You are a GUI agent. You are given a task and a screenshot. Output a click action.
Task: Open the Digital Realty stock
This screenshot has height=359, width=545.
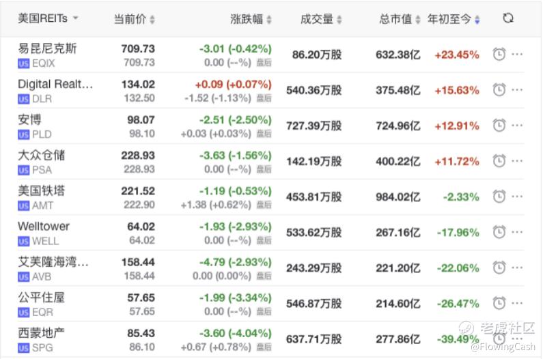pos(55,84)
